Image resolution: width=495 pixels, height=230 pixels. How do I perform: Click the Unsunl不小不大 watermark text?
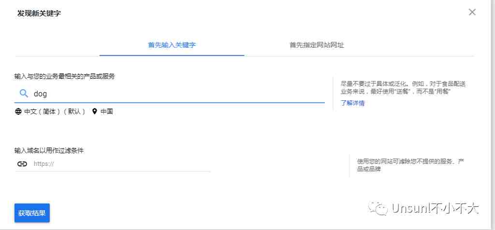click(x=435, y=208)
